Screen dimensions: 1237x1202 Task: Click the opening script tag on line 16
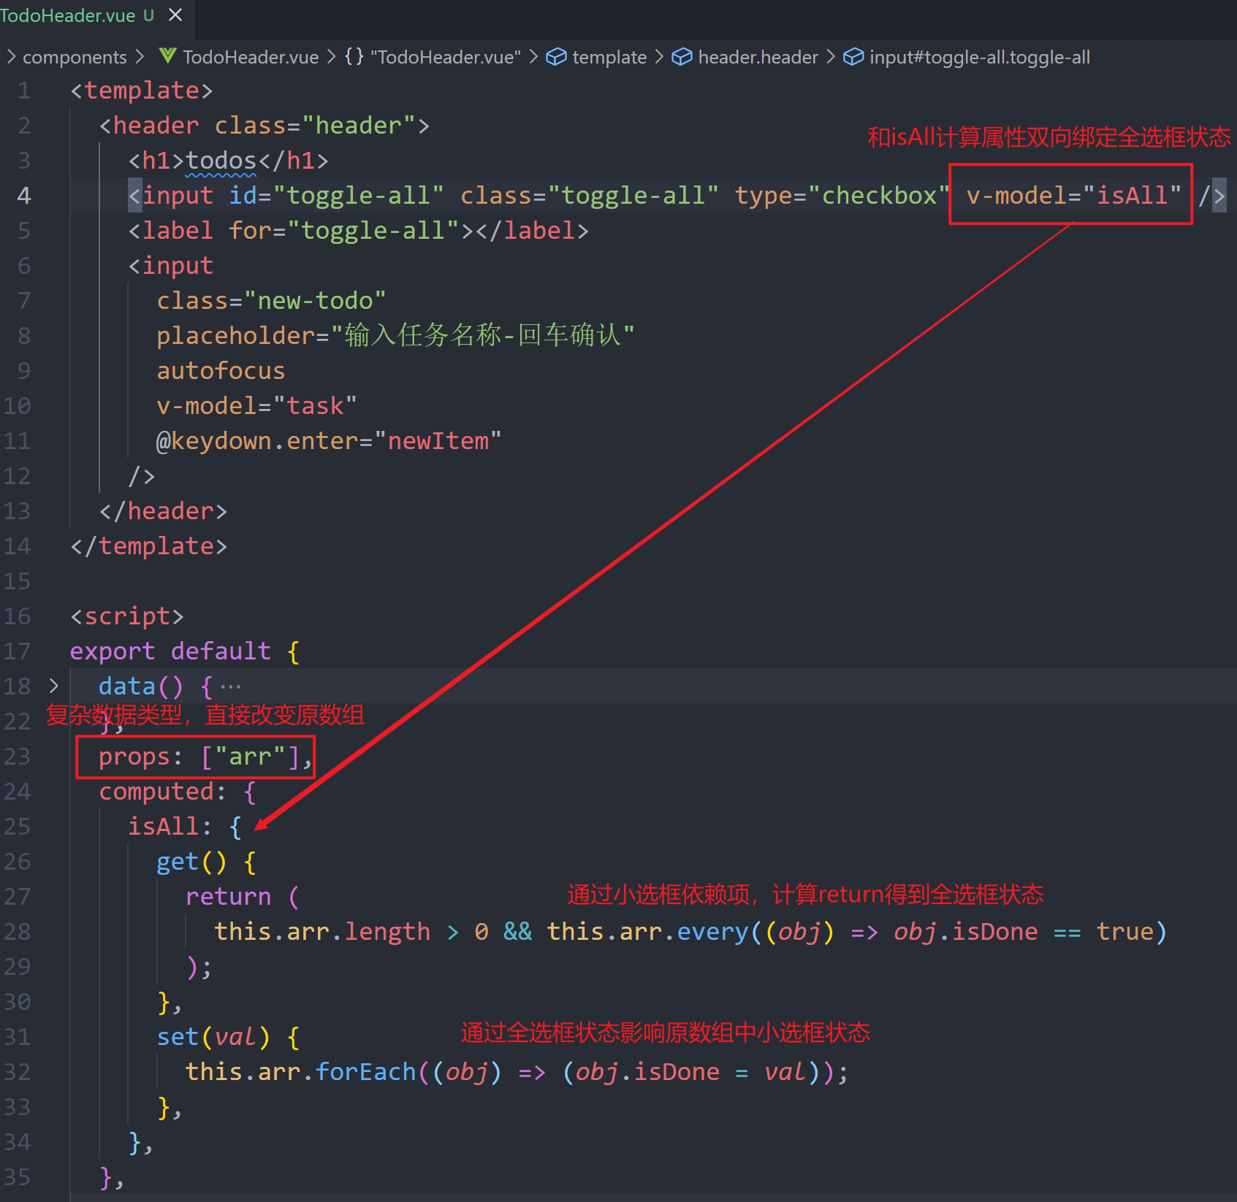coord(126,616)
